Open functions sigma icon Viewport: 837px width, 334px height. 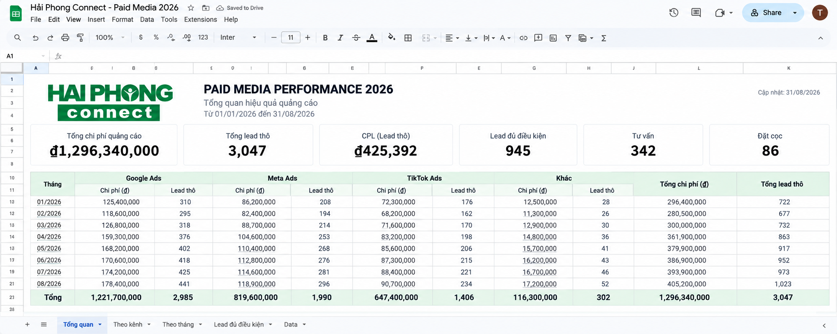click(604, 37)
